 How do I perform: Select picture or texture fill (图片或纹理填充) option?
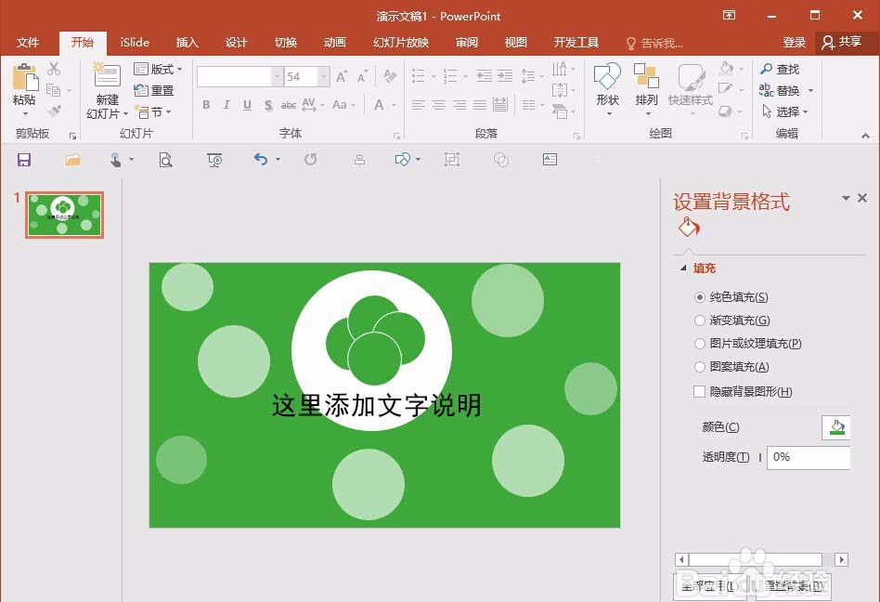(699, 343)
